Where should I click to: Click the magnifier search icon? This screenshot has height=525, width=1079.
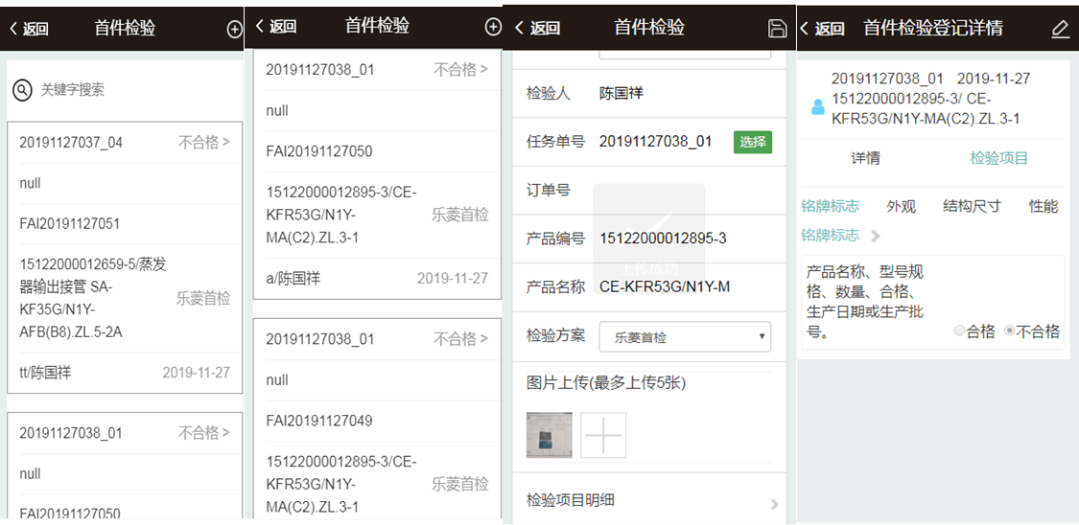(x=22, y=90)
